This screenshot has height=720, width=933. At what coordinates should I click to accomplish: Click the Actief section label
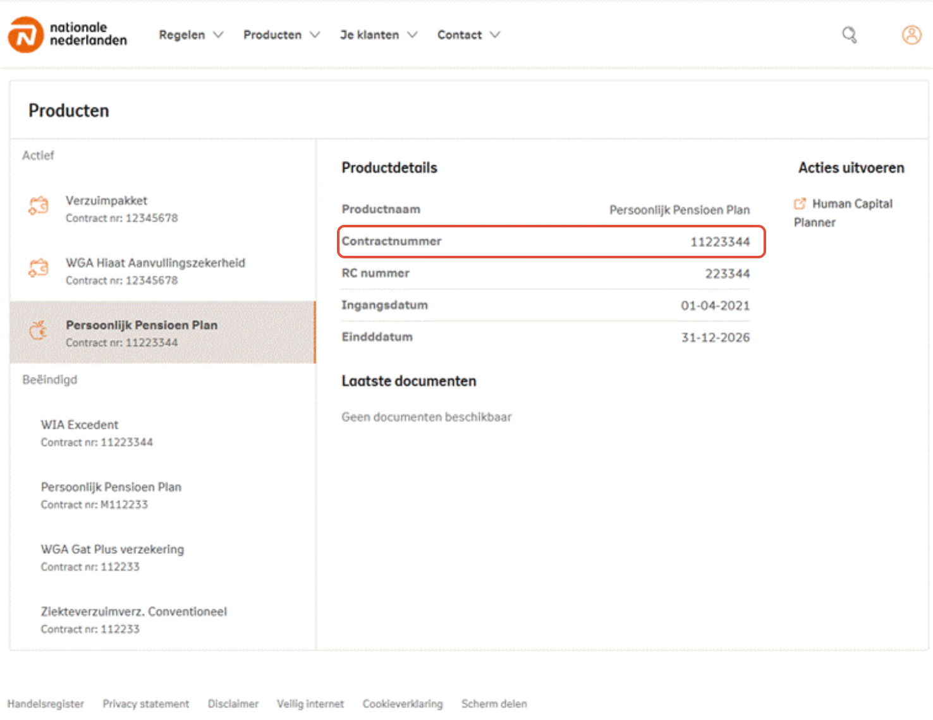coord(38,155)
